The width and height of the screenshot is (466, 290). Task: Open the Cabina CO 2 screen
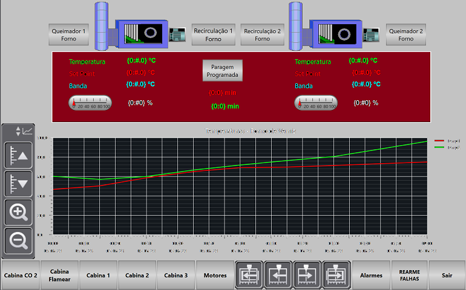(x=21, y=275)
